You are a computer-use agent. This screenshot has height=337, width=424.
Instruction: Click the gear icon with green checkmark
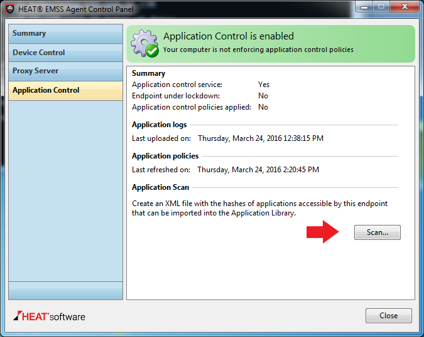(x=144, y=43)
